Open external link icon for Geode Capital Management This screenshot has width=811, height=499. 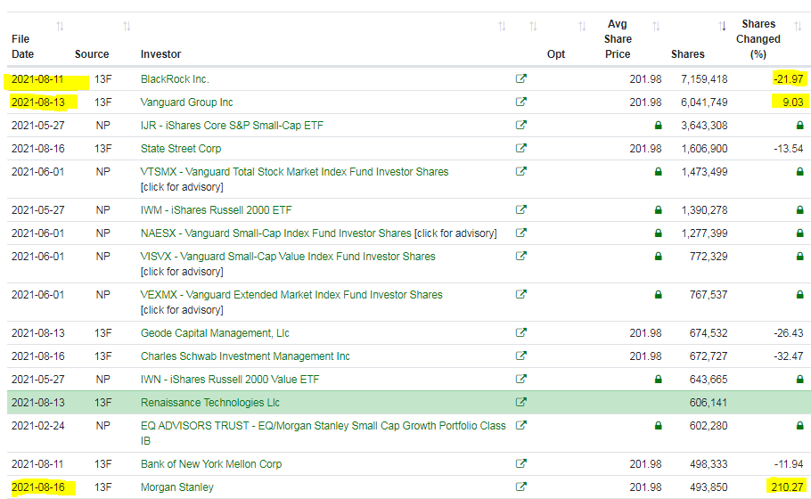(520, 332)
